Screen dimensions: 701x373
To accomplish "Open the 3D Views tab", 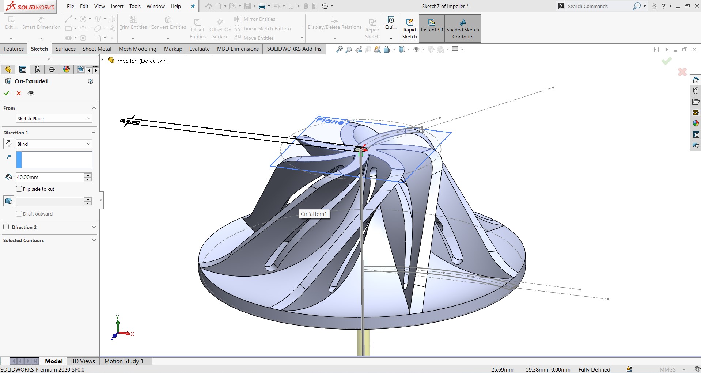I will [x=83, y=361].
